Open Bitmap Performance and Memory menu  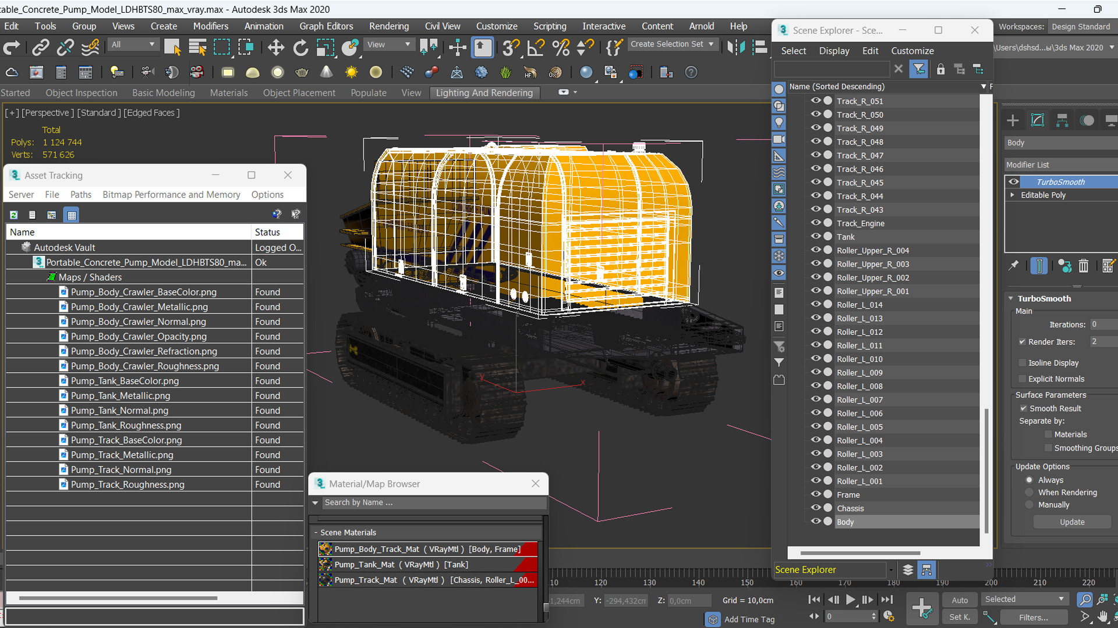pos(171,195)
